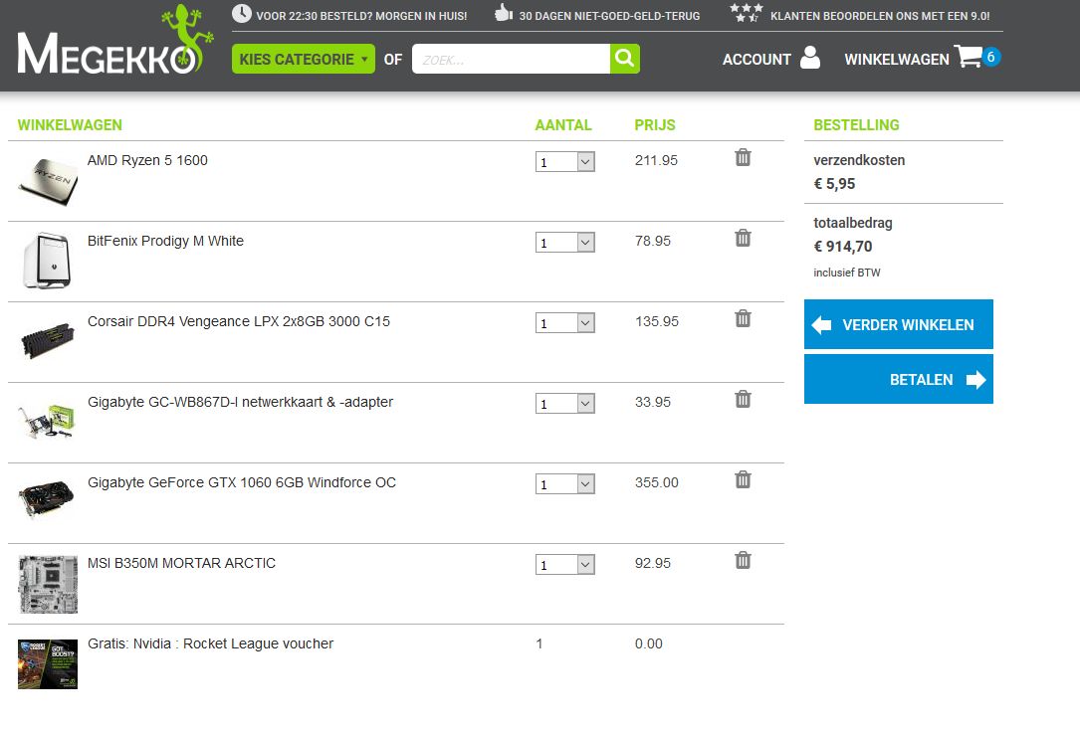1080x731 pixels.
Task: Click the price 135.95
Action: pos(656,321)
